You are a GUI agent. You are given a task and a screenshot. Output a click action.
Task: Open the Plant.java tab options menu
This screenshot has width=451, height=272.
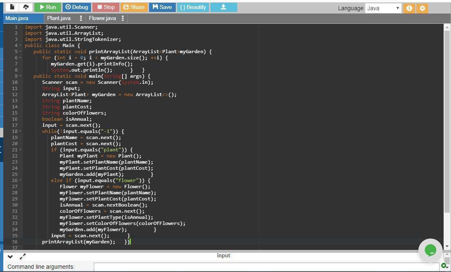point(81,18)
